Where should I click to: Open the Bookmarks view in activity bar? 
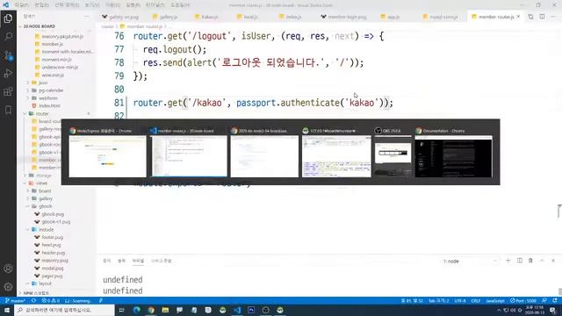tap(8, 110)
